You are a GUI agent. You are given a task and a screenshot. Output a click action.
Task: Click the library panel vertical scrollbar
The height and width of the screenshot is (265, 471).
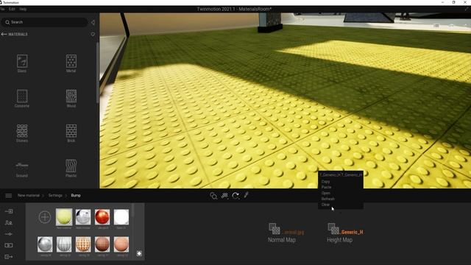97,72
